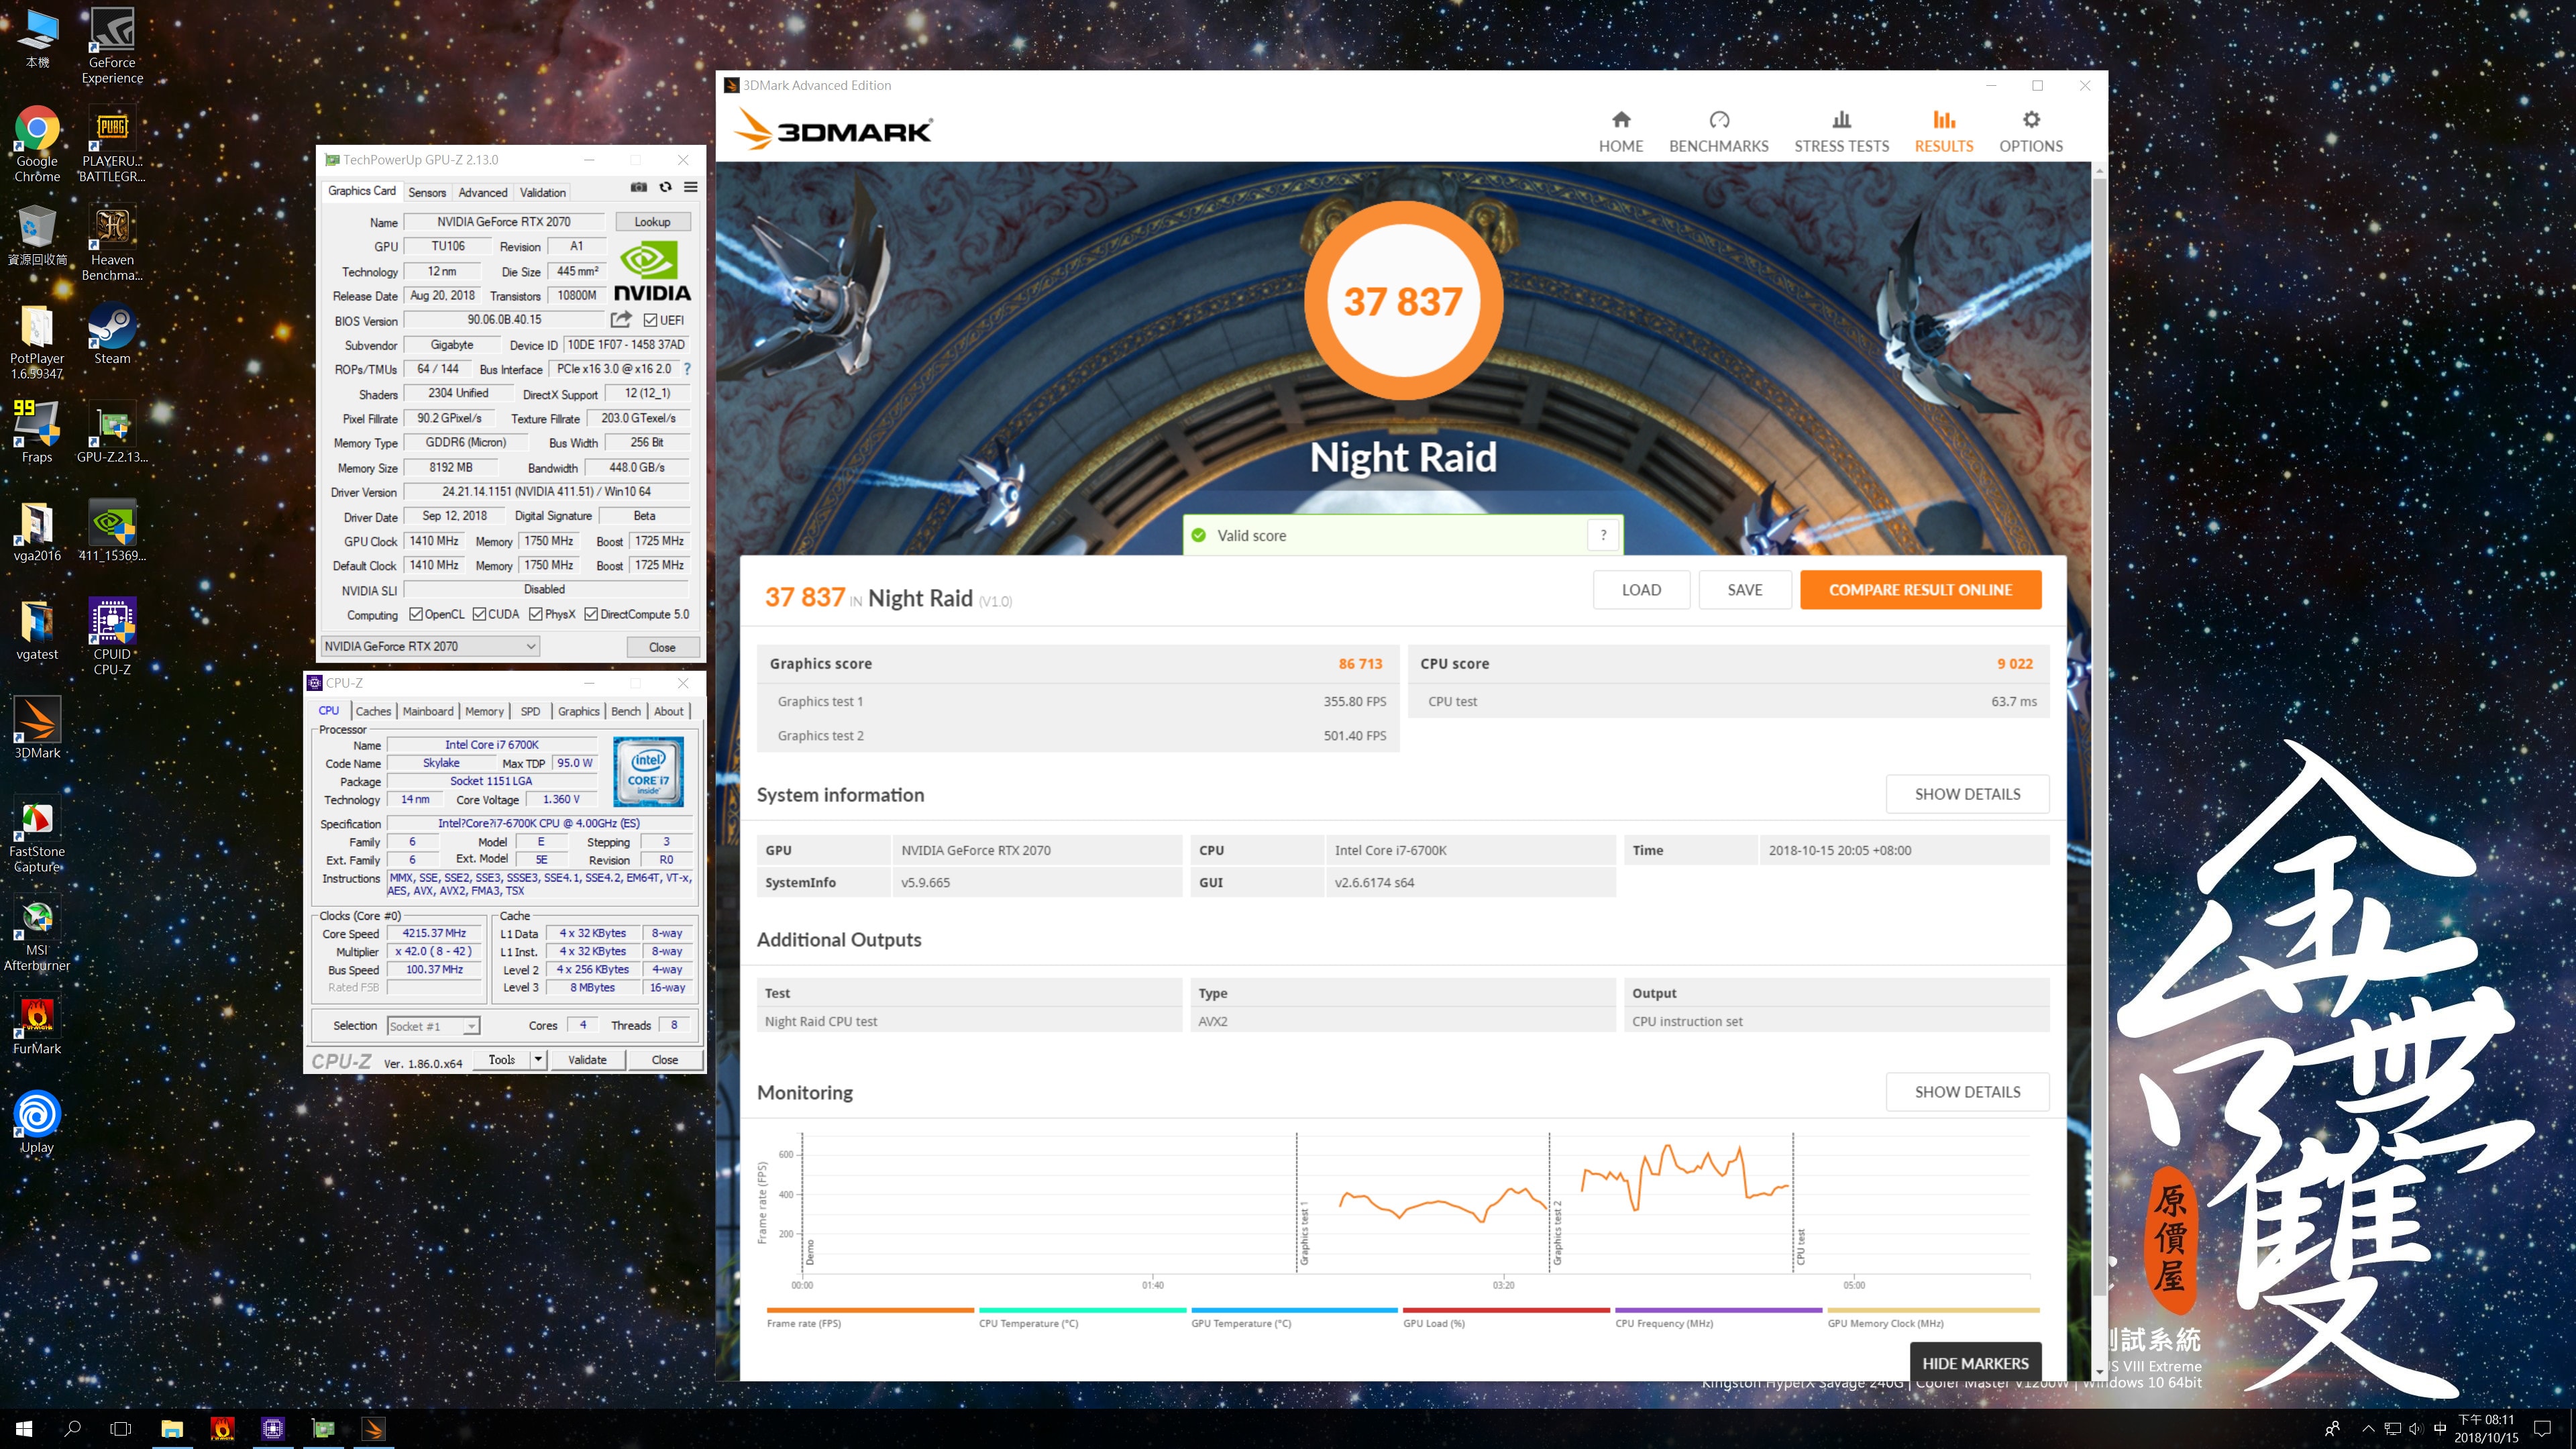Viewport: 2576px width, 1449px height.
Task: Toggle the DirectCompute 5.0 checkbox
Action: pos(591,614)
